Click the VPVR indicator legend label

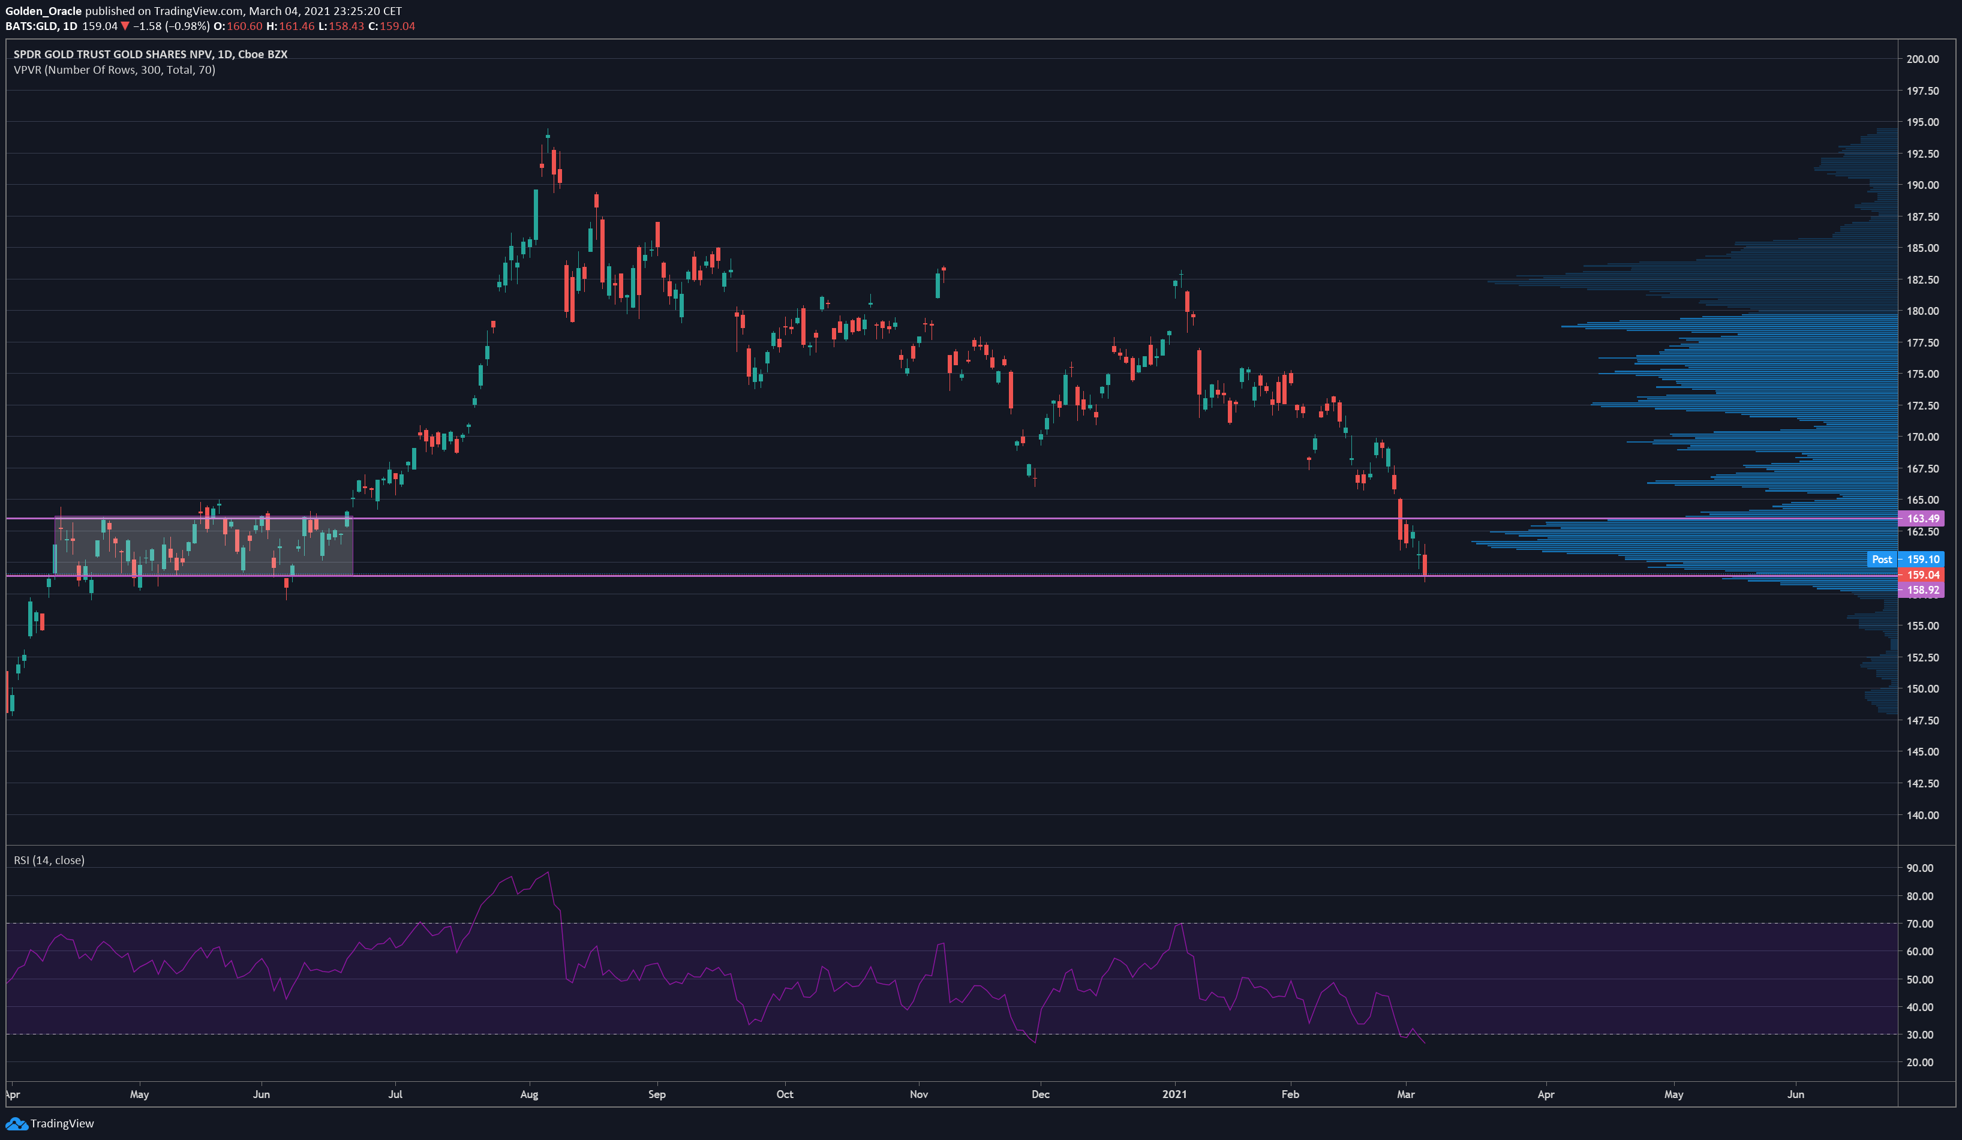pyautogui.click(x=115, y=70)
